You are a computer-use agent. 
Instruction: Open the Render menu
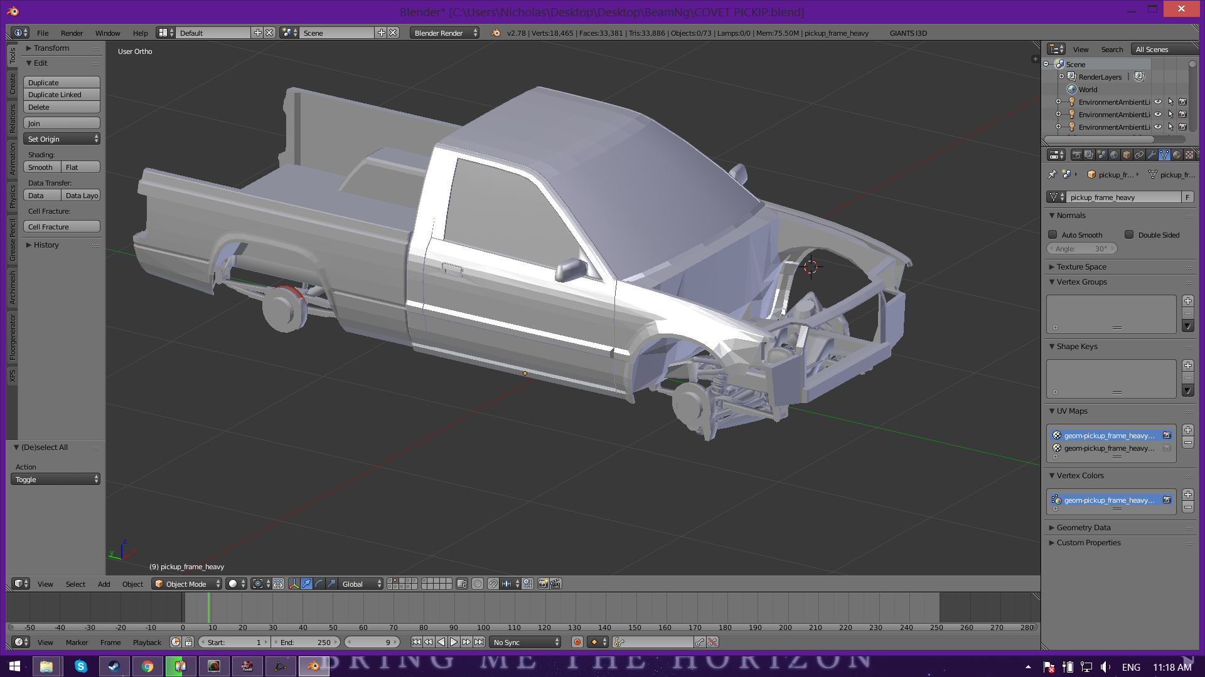pos(72,33)
